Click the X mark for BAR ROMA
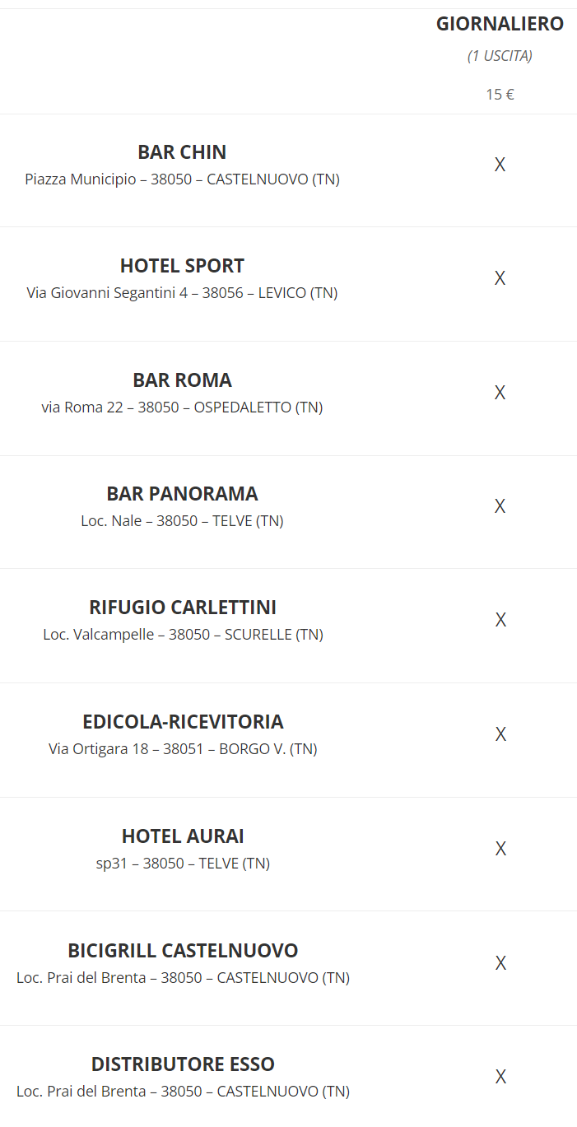This screenshot has width=577, height=1127. [x=500, y=393]
